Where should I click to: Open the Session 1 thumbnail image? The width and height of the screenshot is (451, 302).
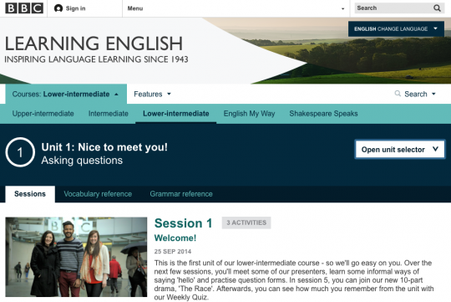point(76,257)
